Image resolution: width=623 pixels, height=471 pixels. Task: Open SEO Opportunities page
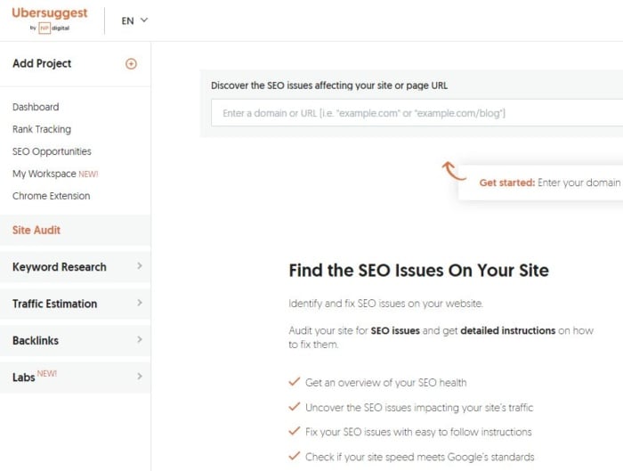52,151
